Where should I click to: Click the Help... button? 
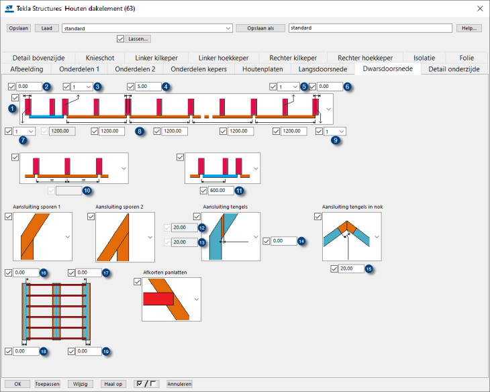(x=469, y=29)
